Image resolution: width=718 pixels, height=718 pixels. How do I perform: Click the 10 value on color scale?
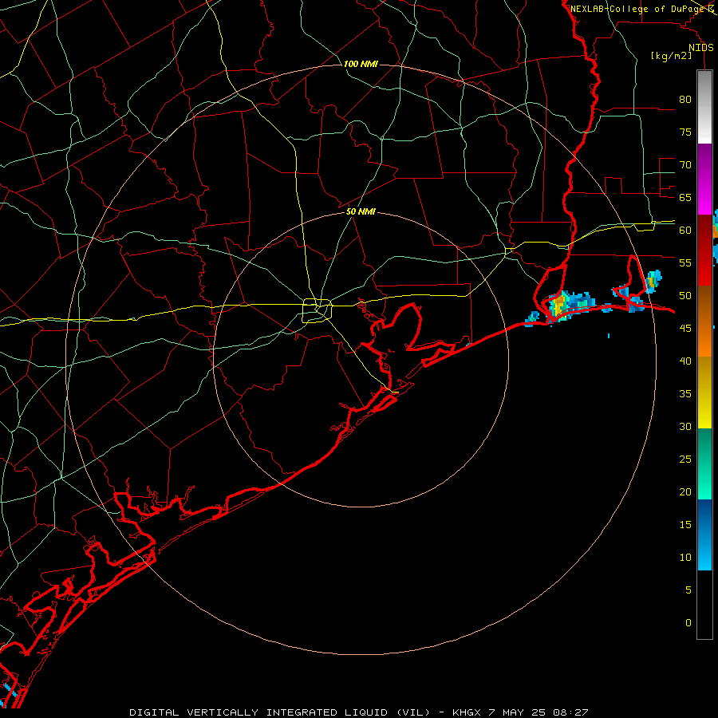click(x=685, y=558)
